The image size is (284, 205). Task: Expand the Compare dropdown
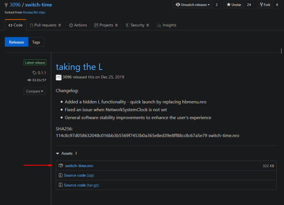(34, 91)
